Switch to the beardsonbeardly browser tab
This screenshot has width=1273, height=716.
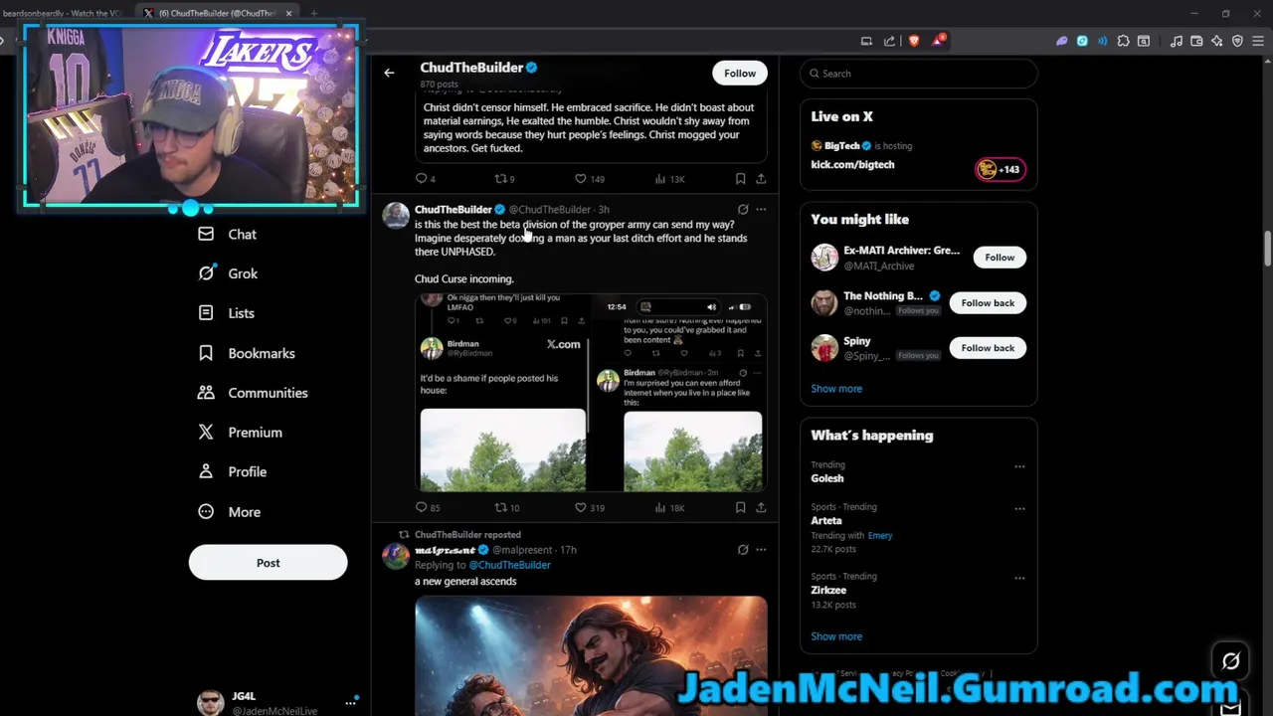click(62, 13)
